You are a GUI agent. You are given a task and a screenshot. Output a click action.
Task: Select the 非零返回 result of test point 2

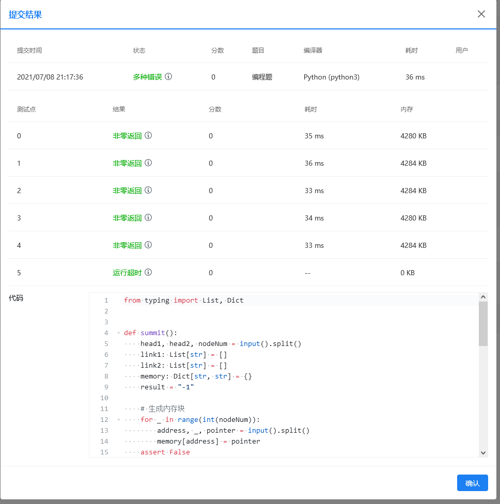(127, 190)
